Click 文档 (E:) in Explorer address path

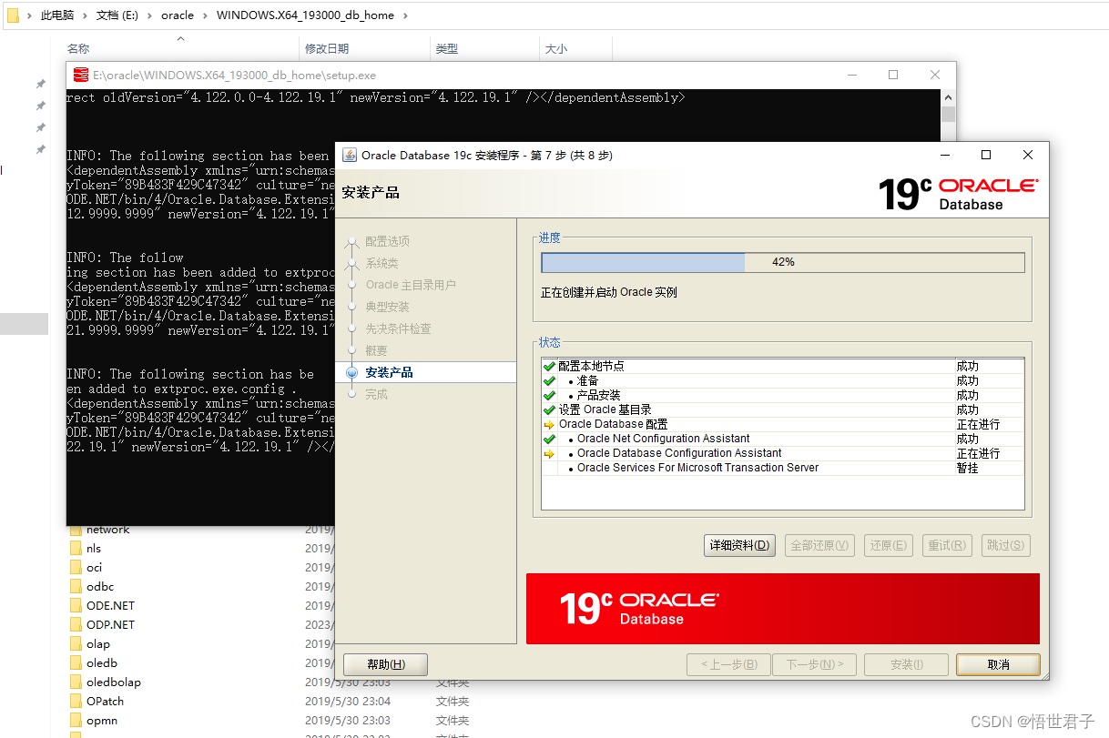click(117, 15)
